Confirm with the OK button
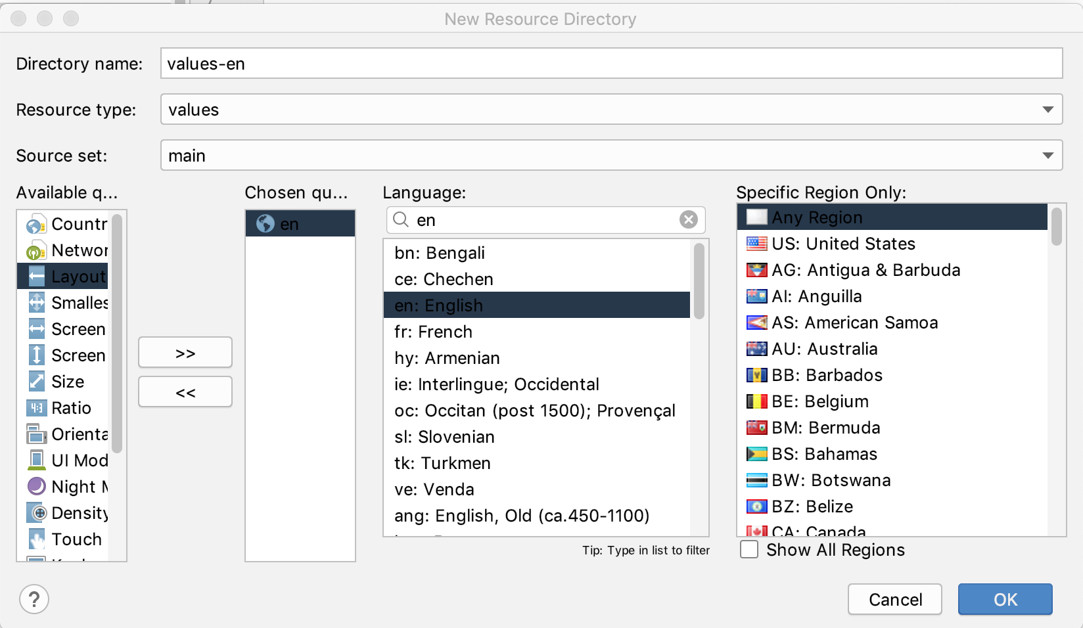 [1005, 599]
